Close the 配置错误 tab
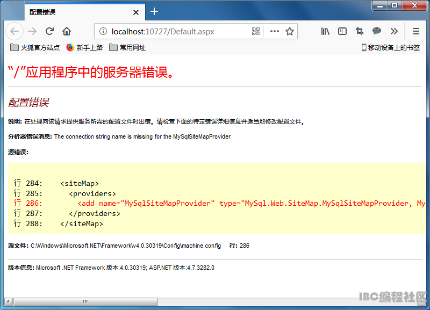Screen dimensions: 430x310 136,12
